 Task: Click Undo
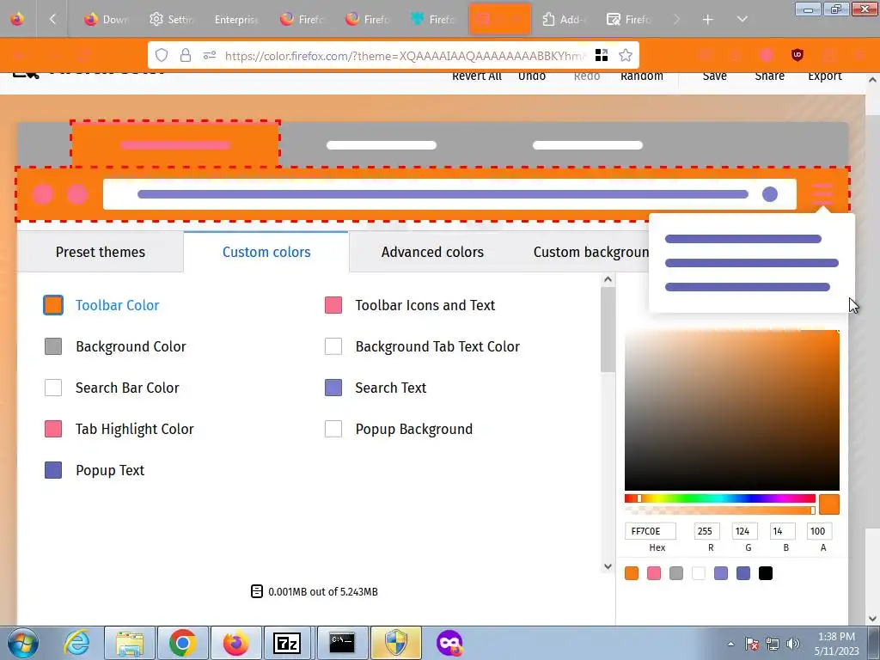coord(531,76)
